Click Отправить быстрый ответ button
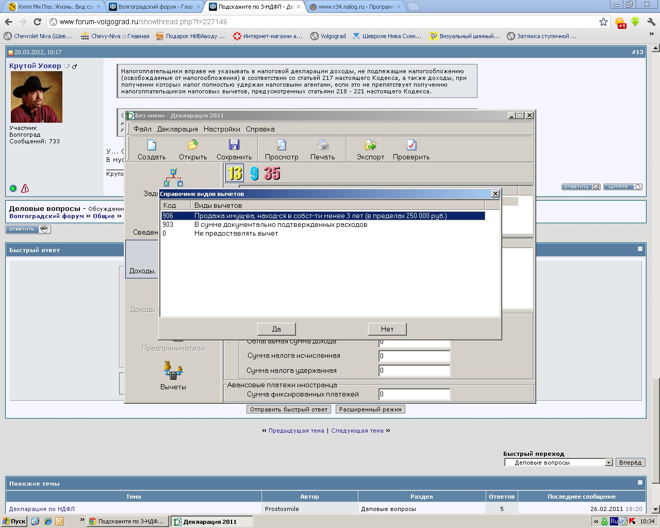This screenshot has width=660, height=528. click(x=289, y=409)
